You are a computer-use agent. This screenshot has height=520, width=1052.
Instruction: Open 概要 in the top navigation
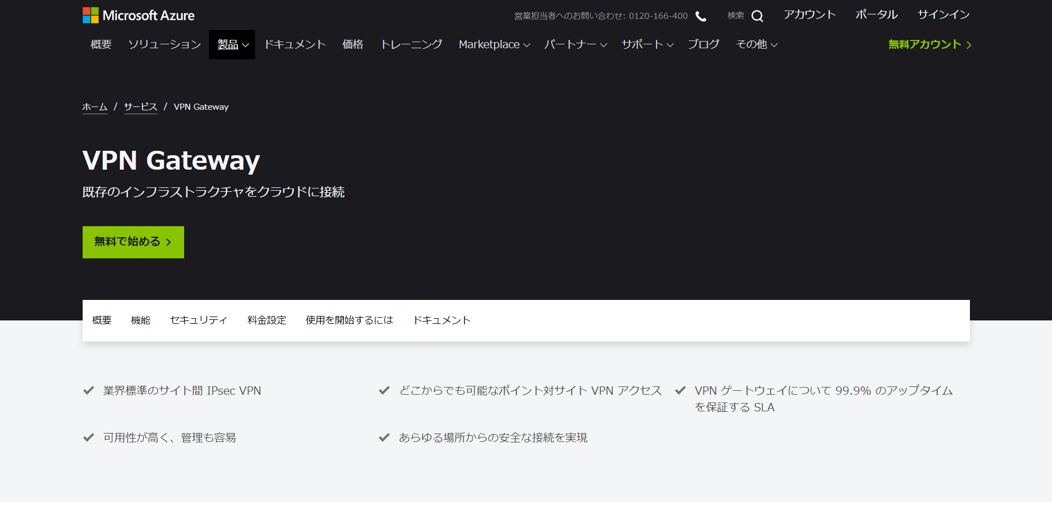[101, 44]
